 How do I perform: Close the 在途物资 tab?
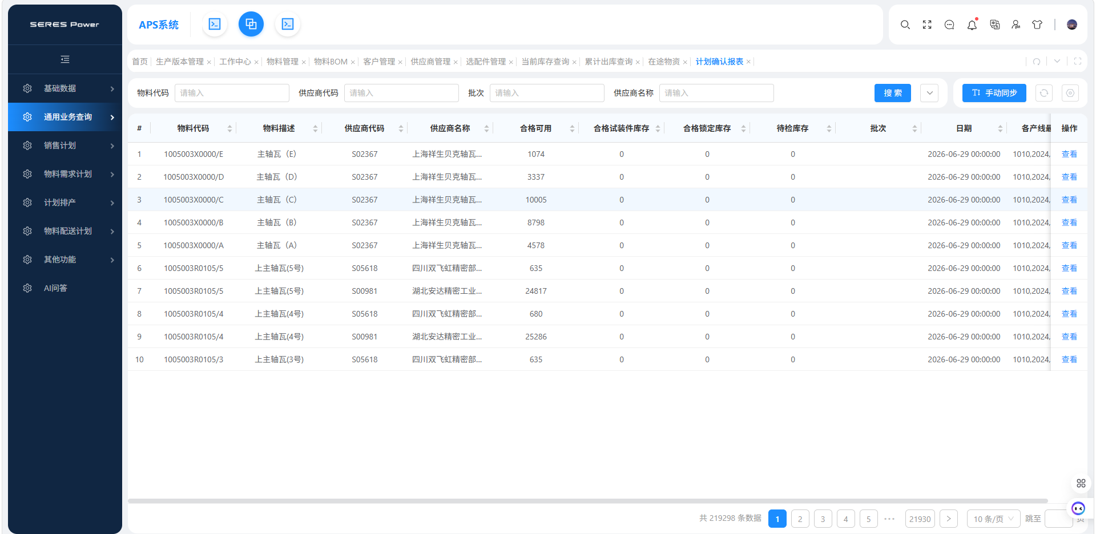[x=685, y=62]
